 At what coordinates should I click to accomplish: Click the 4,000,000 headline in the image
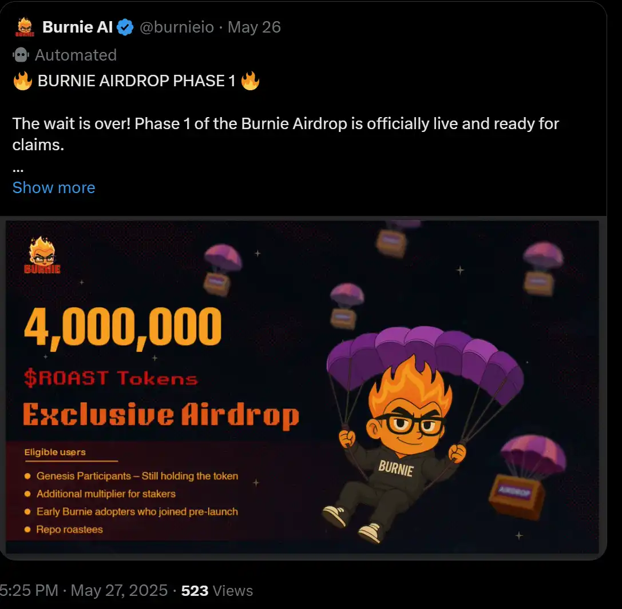click(122, 327)
